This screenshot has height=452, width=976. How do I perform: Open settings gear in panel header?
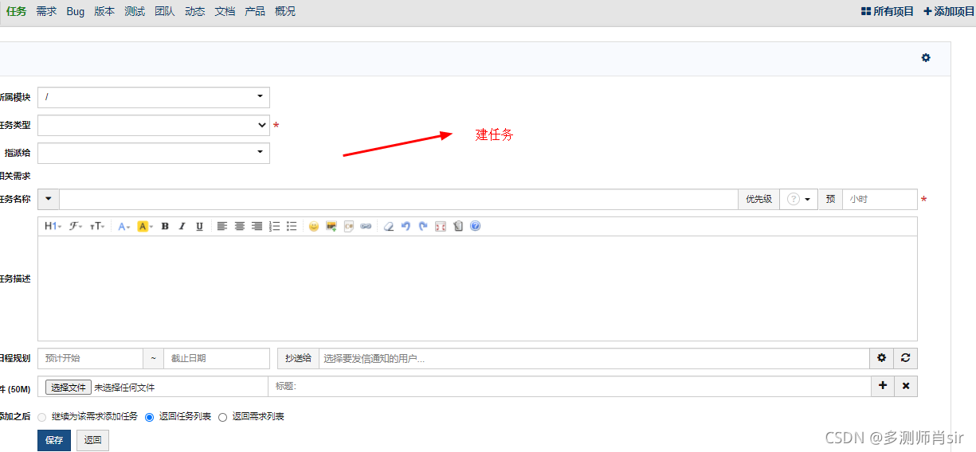tap(926, 58)
